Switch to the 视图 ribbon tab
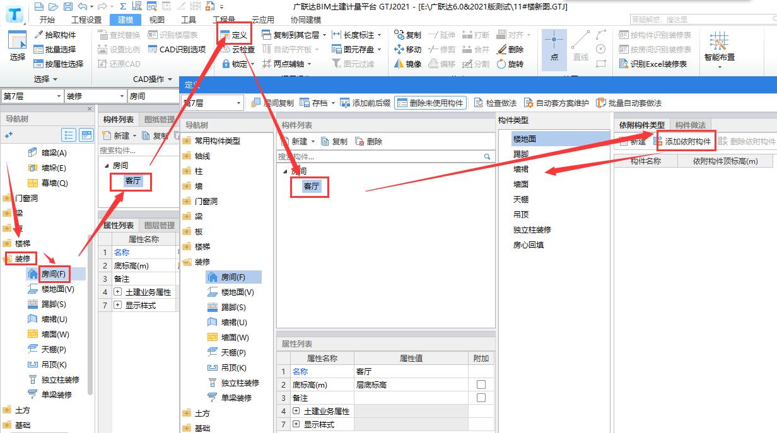Screen dimensions: 777x433 [156, 20]
